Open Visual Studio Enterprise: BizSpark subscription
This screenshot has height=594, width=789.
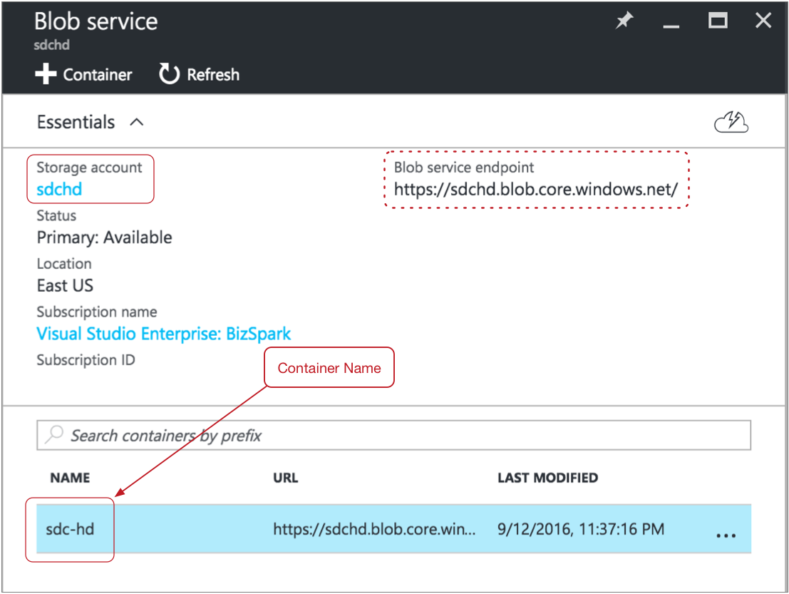164,334
